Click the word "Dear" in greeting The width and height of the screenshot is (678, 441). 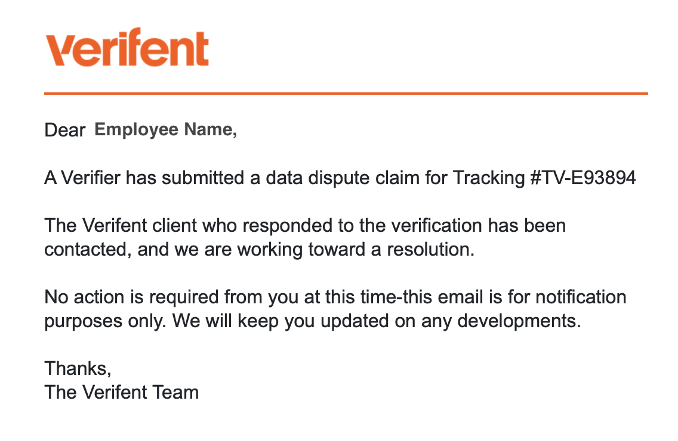click(x=65, y=131)
